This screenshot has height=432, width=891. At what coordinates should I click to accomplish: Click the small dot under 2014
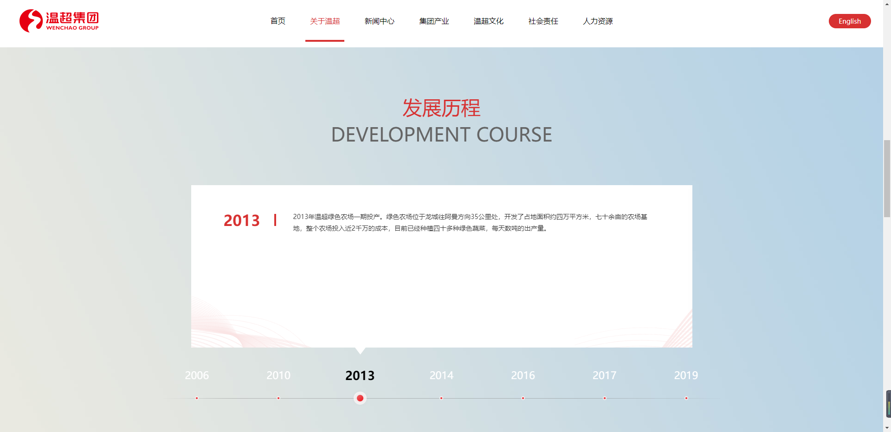441,398
